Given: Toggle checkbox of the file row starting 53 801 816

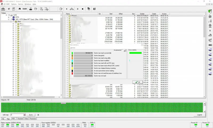Looking at the screenshot, I should [x=67, y=87].
